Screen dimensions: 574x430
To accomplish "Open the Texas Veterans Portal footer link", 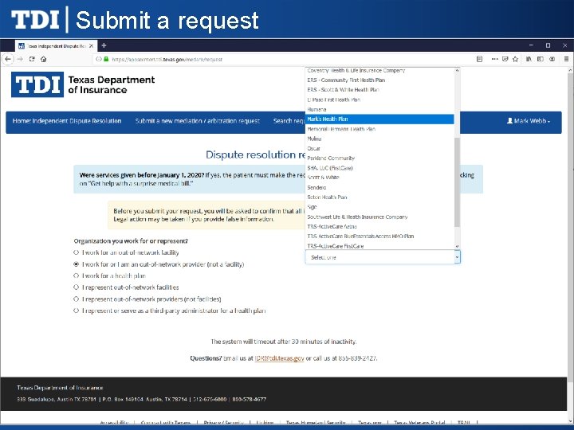I will pos(419,422).
